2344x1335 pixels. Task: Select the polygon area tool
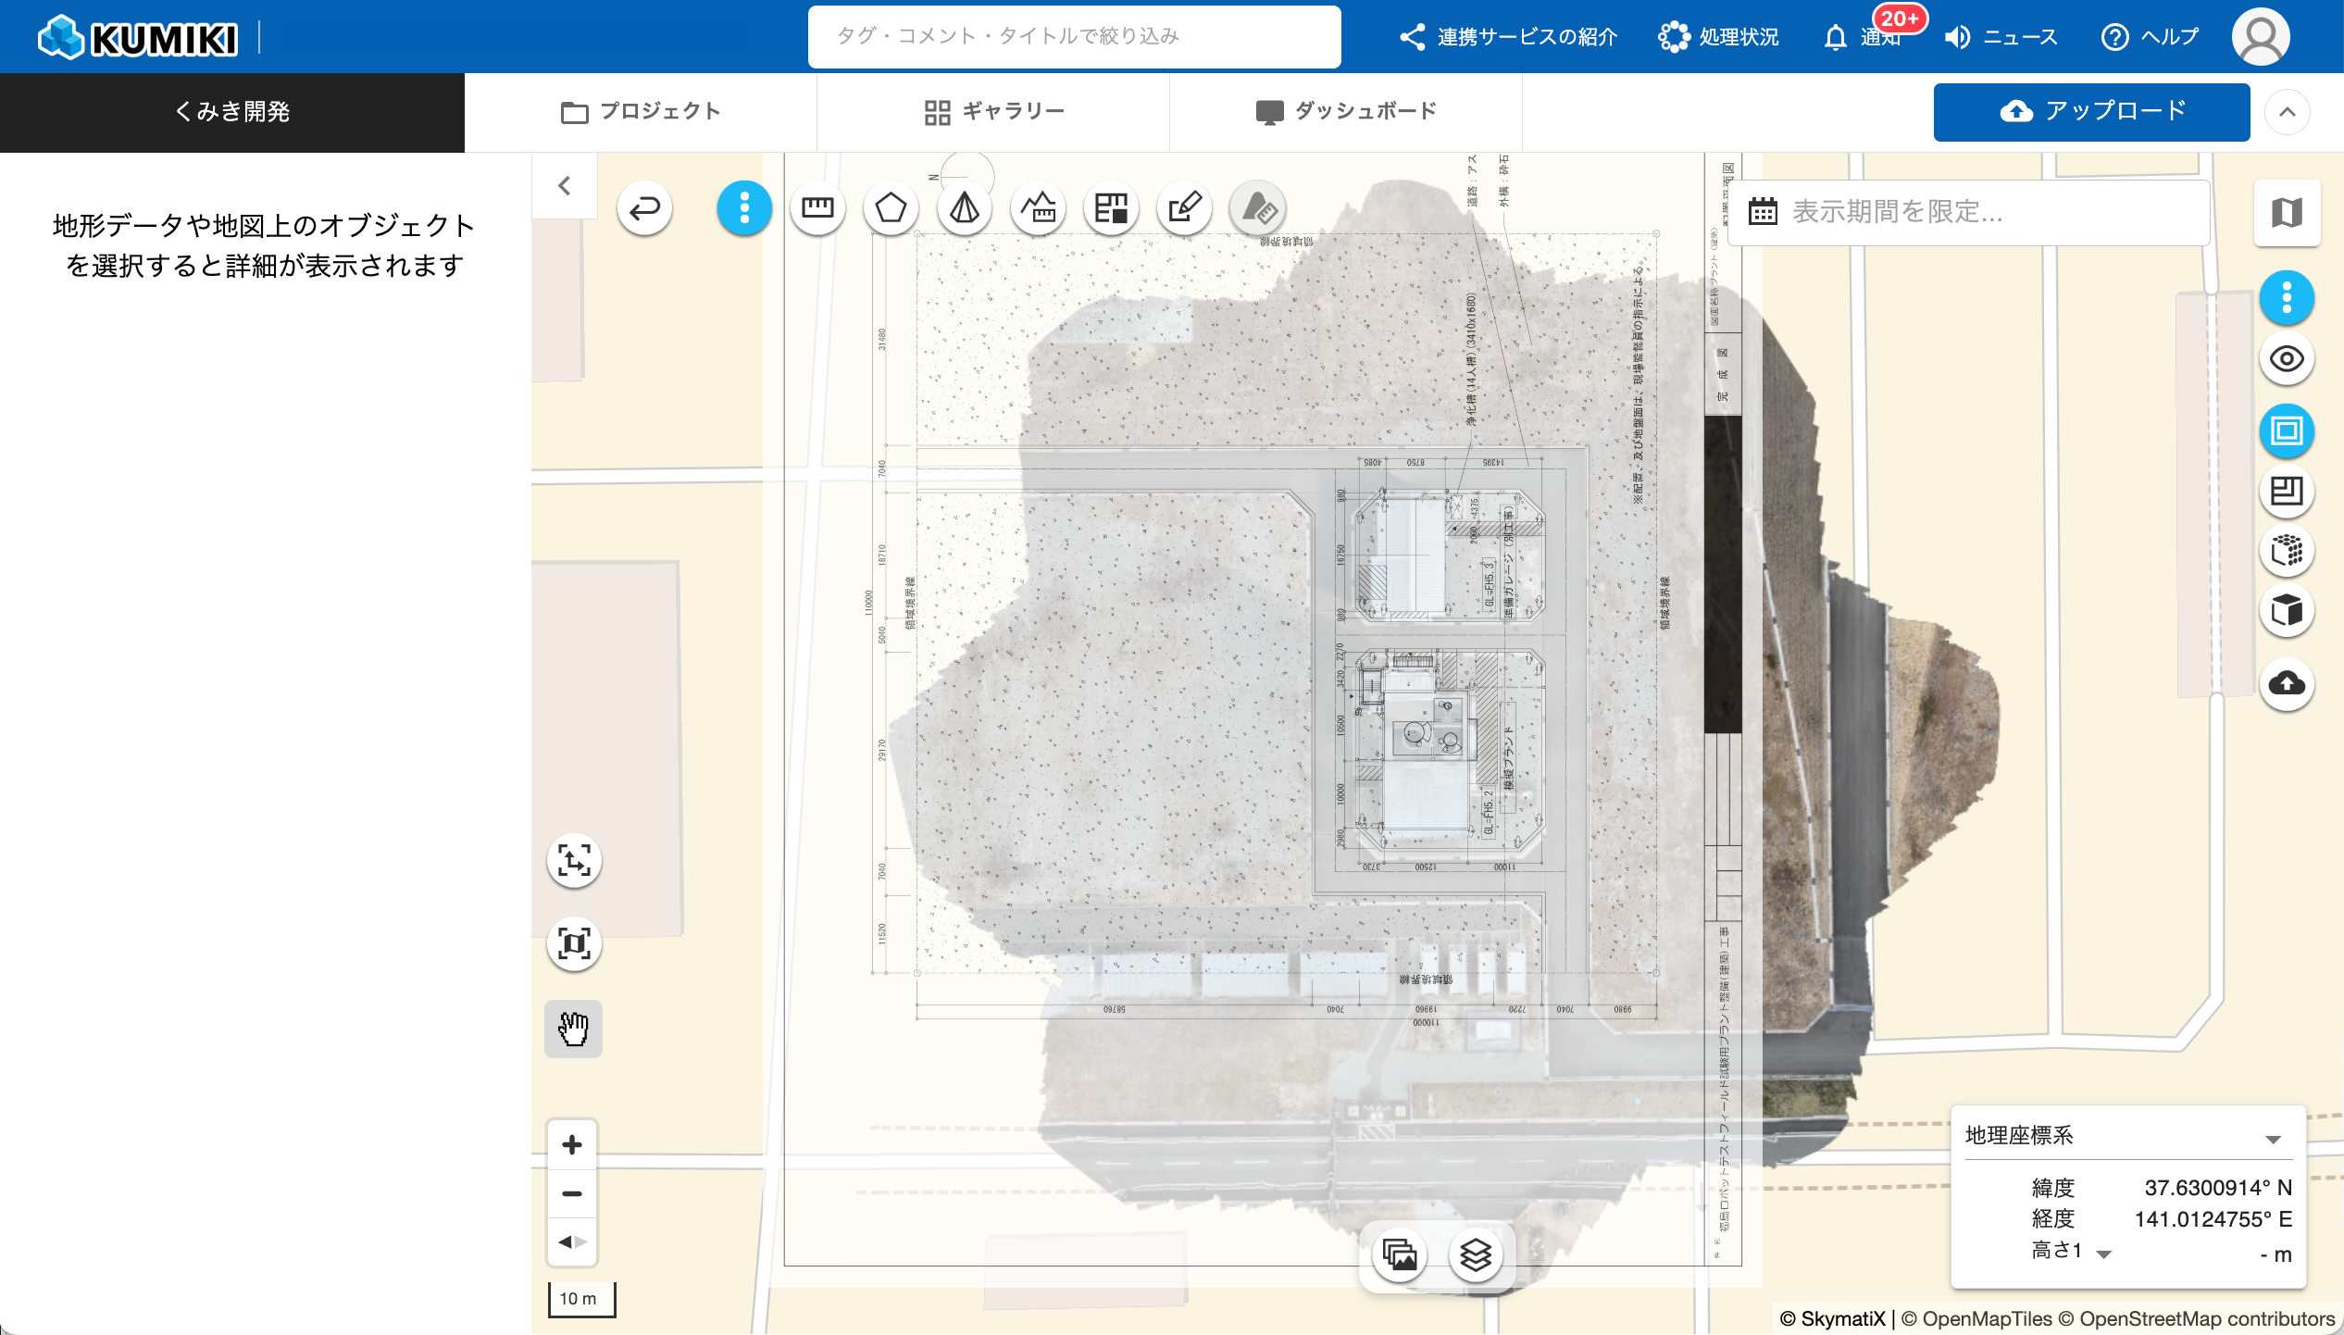tap(891, 208)
